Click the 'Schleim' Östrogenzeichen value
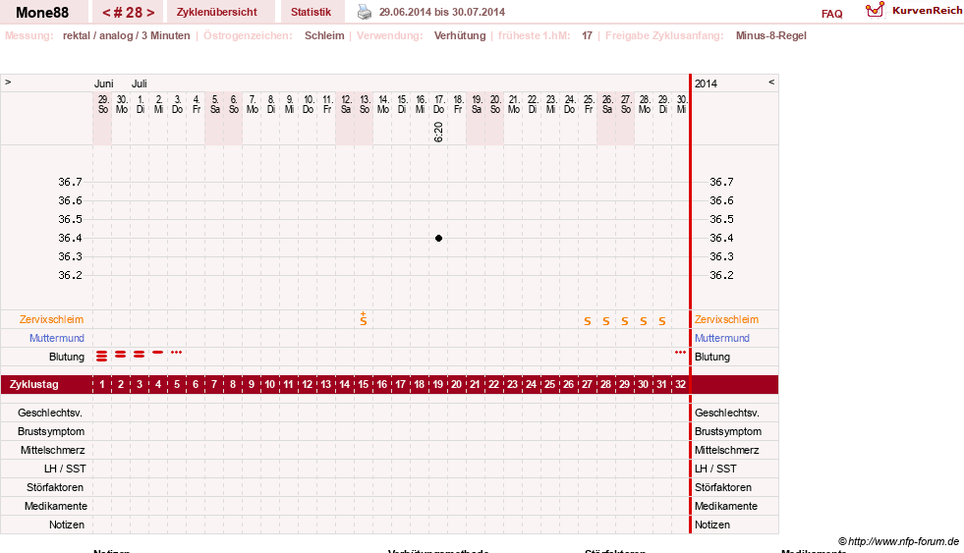This screenshot has height=553, width=964. (x=324, y=35)
